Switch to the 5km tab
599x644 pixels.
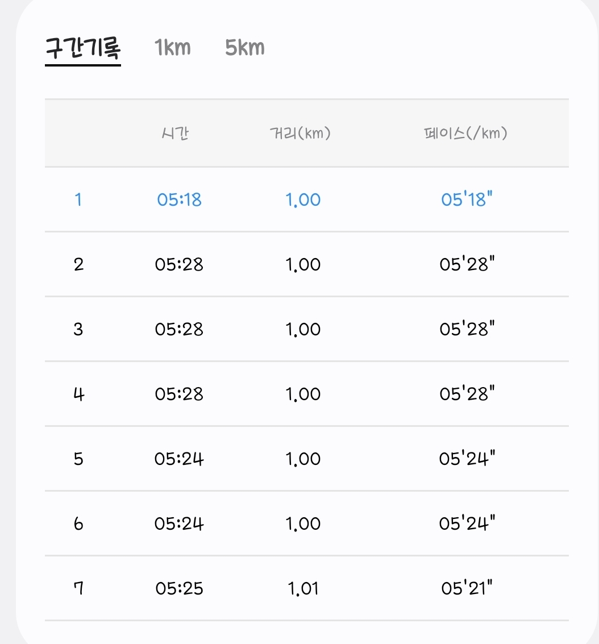[x=245, y=48]
